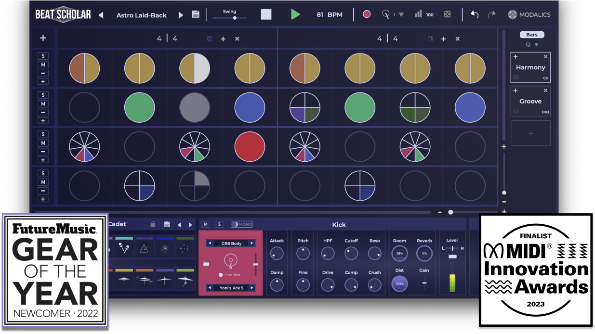Click the record button in top bar
This screenshot has height=334, width=595.
click(x=367, y=14)
